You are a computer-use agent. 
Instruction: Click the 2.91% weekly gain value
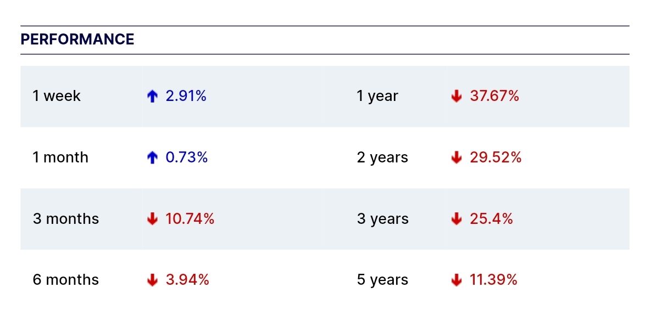[x=186, y=96]
